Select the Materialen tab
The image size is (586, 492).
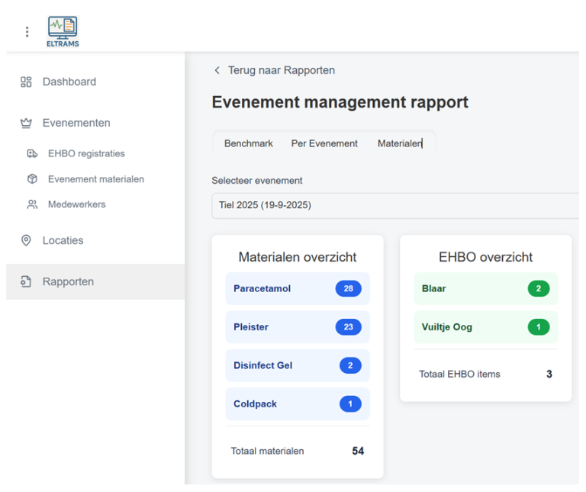tap(399, 143)
